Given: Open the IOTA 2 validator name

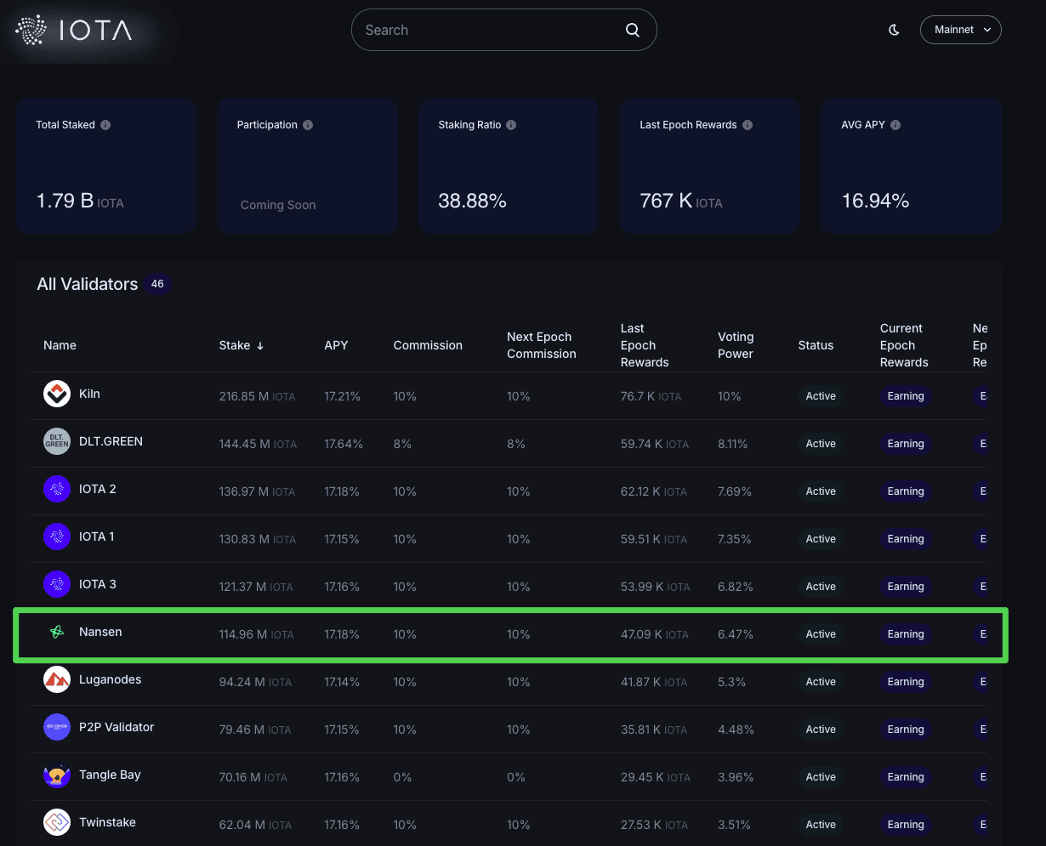Looking at the screenshot, I should click(98, 490).
